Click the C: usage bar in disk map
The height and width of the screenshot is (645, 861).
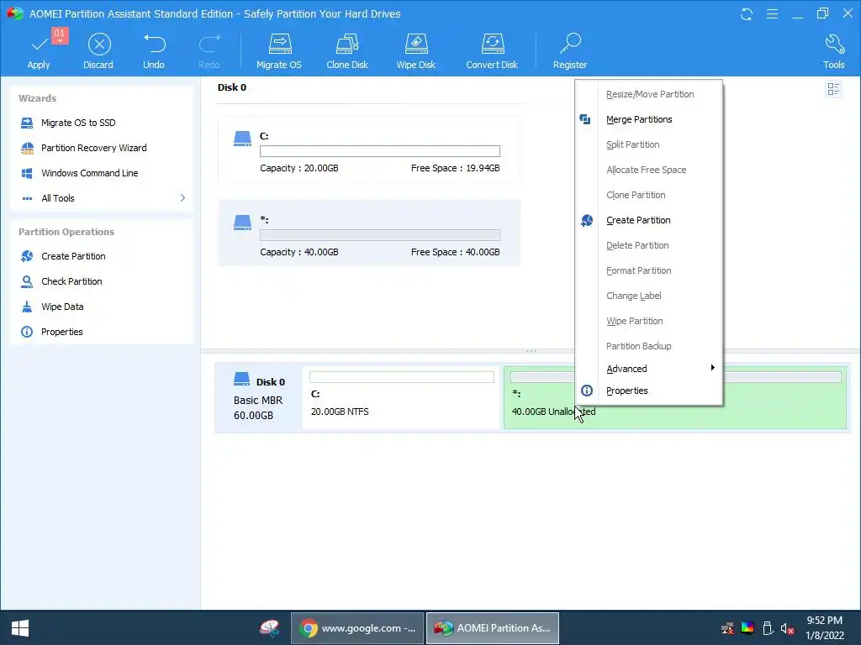pos(402,377)
